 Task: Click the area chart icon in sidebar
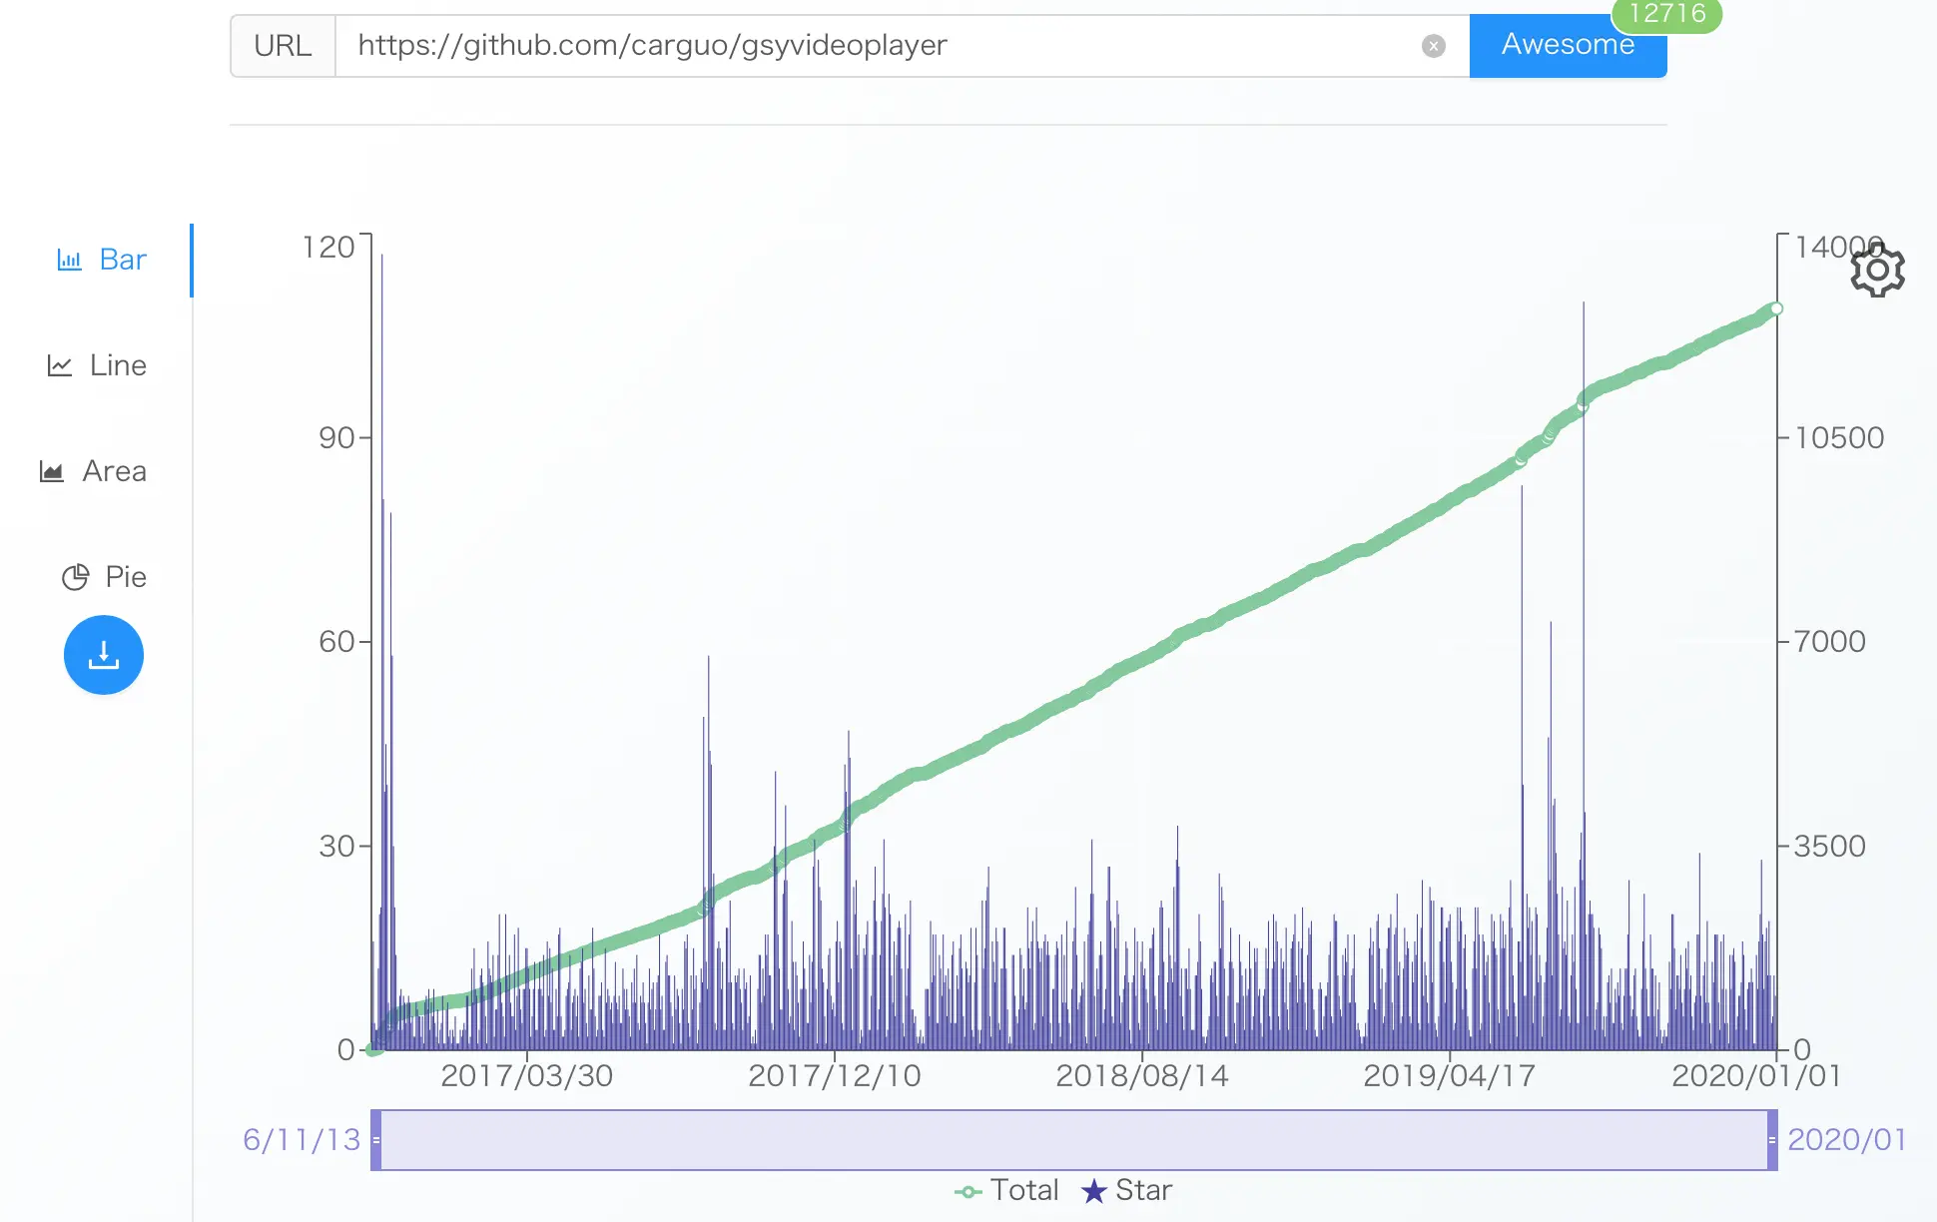tap(52, 471)
